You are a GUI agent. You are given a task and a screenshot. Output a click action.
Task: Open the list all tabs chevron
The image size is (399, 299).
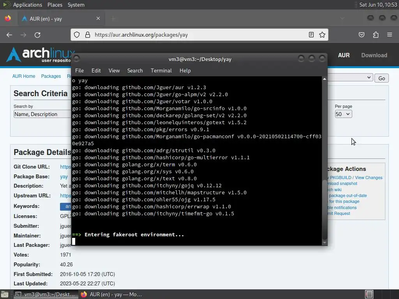(x=342, y=18)
